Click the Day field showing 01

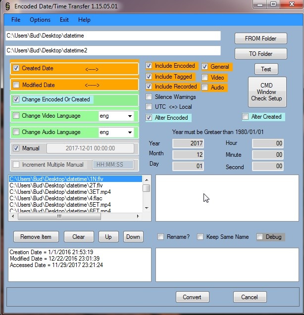point(188,166)
